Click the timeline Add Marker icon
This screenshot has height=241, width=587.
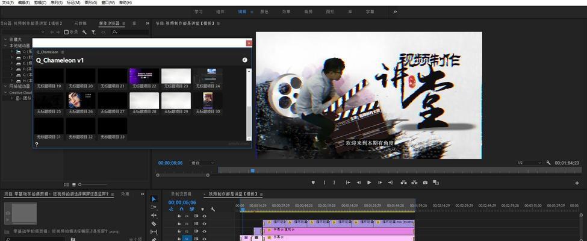click(x=202, y=209)
